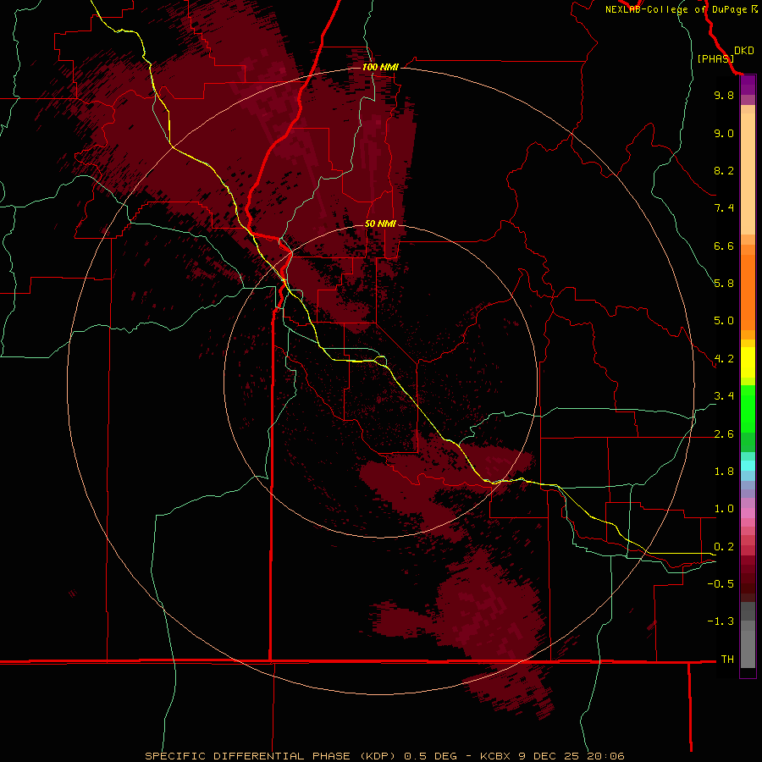Click the DKD label above the color scale
The image size is (762, 762).
(x=743, y=51)
